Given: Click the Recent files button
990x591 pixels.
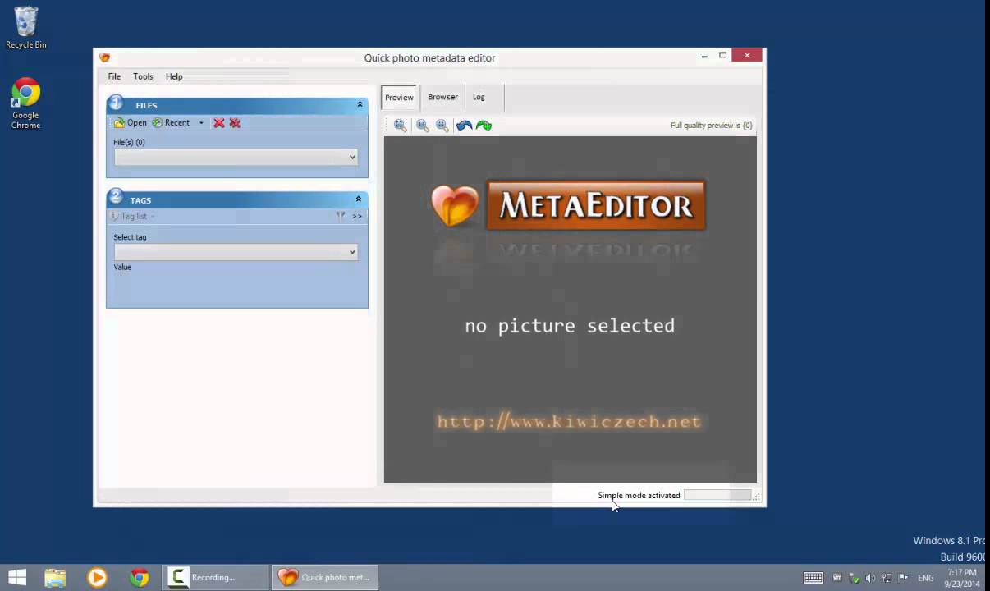Looking at the screenshot, I should click(171, 123).
